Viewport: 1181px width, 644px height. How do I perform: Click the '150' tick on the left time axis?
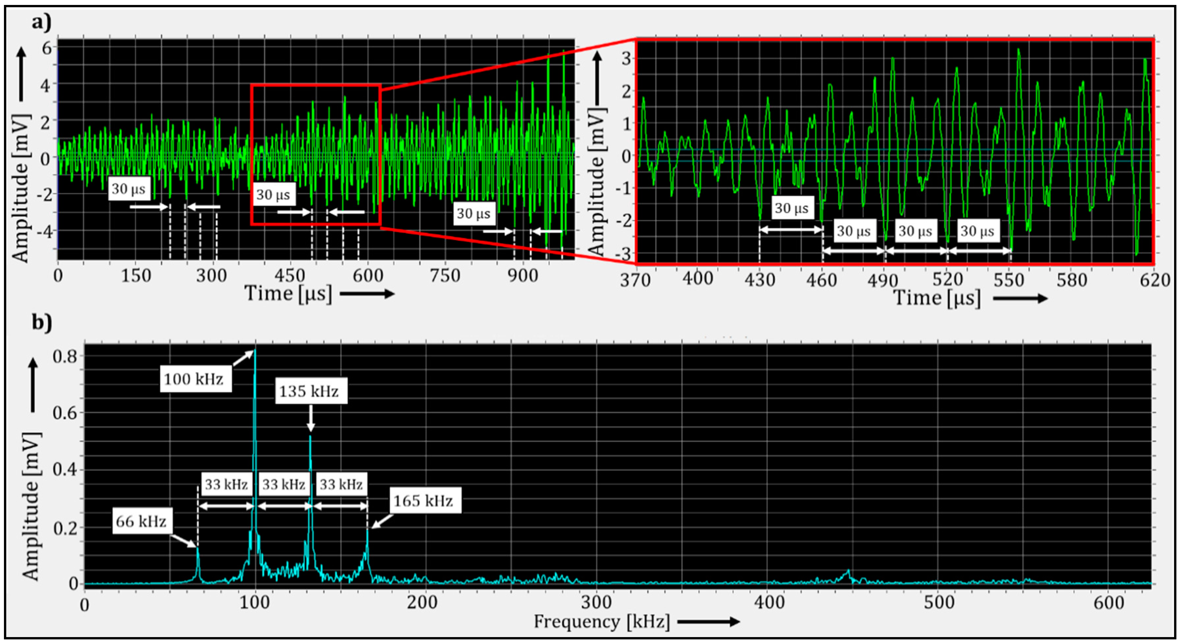136,276
